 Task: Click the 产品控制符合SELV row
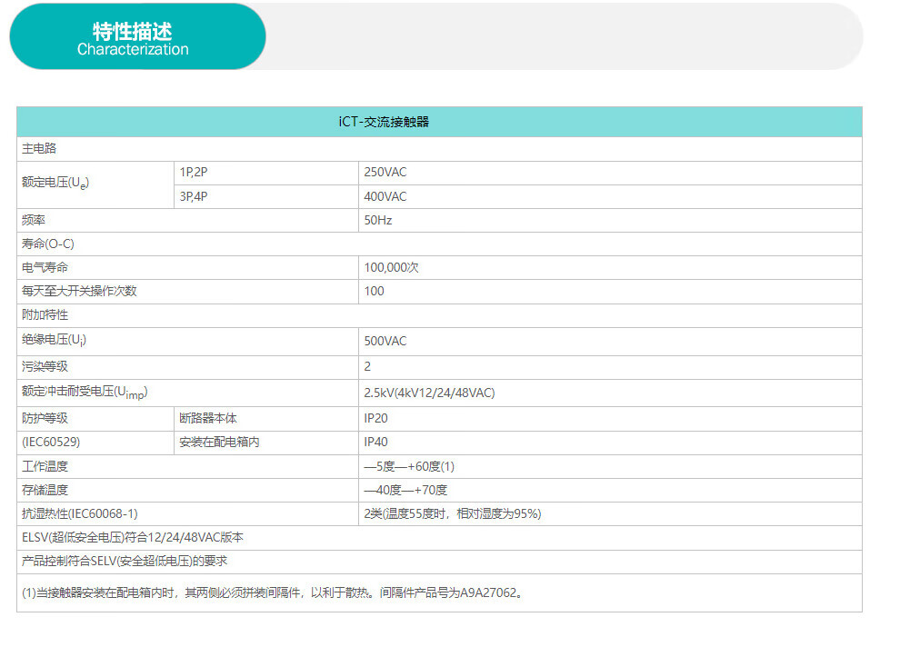click(439, 562)
